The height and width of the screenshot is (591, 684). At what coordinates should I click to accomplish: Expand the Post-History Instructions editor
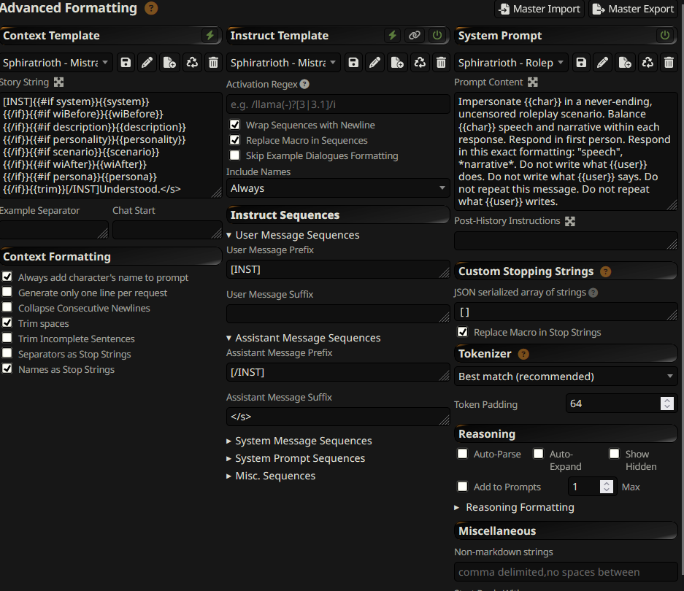569,221
